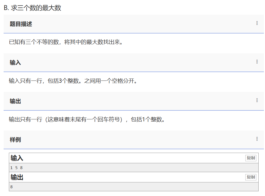Viewport: 265px width, 196px height.
Task: Collapse the 输出 section header
Action: pos(15,101)
